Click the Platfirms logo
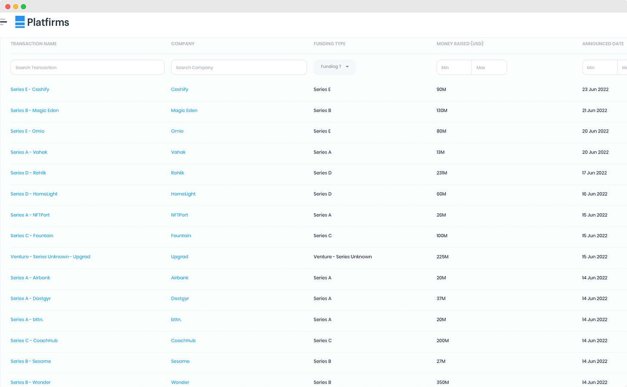This screenshot has width=627, height=387. click(x=42, y=22)
